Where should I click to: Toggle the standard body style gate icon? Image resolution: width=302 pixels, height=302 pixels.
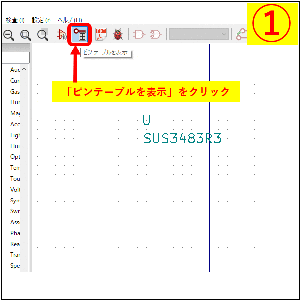click(139, 34)
